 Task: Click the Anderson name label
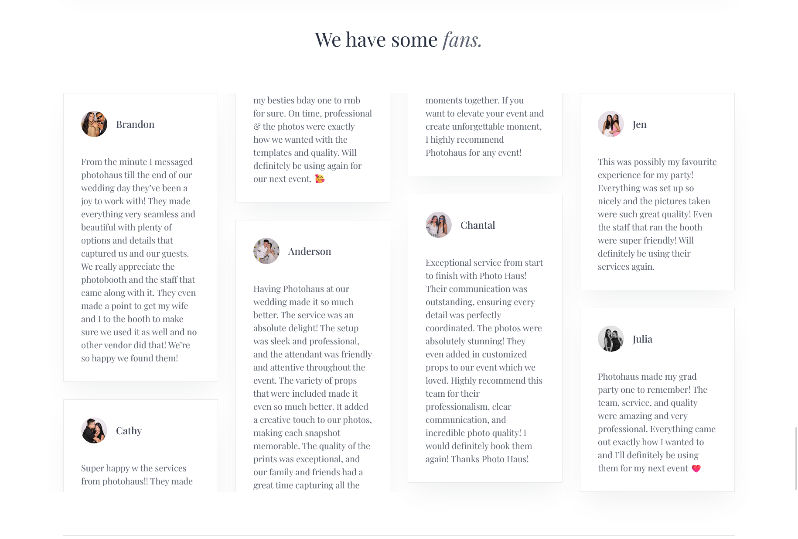310,251
